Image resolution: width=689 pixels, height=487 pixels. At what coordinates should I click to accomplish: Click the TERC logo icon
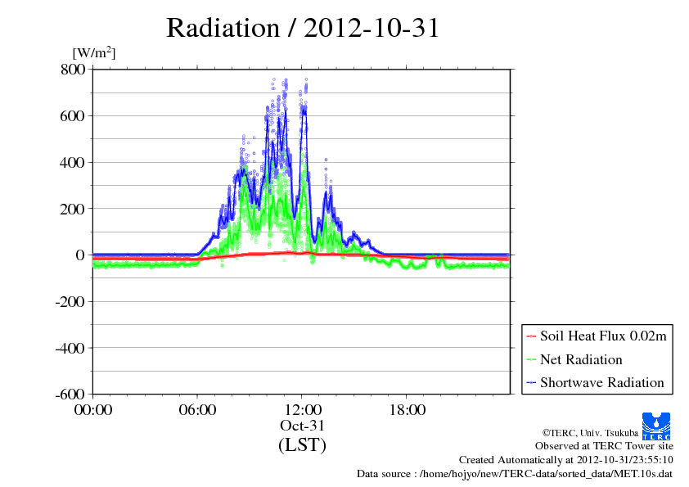click(656, 426)
